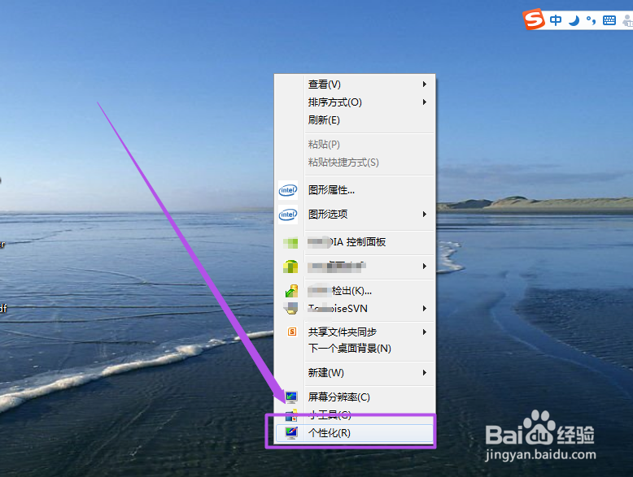Expand arrow next to 图形选项
Viewport: 633px width, 477px height.
point(424,214)
